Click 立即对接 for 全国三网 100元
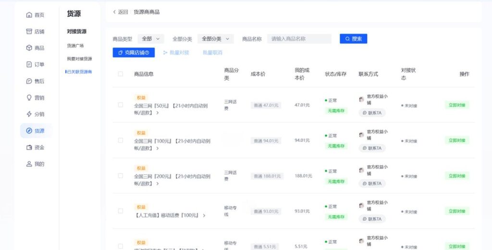492x250 pixels. (457, 140)
